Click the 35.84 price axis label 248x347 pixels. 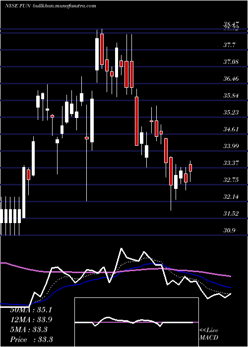(231, 96)
